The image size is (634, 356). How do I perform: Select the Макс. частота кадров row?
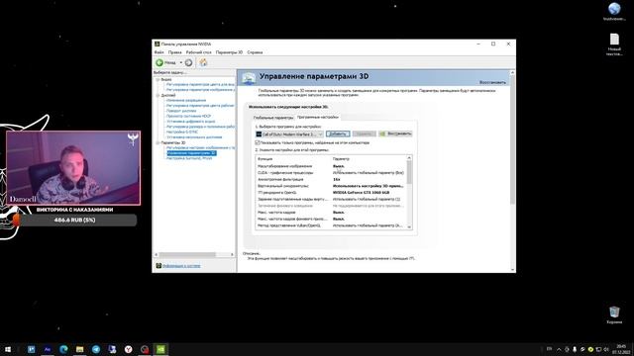coord(331,213)
